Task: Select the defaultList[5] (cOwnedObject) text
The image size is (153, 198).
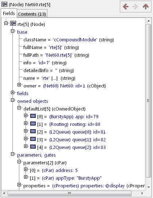Action: click(x=54, y=109)
